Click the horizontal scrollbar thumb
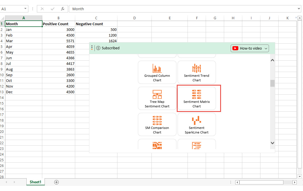 point(262,182)
